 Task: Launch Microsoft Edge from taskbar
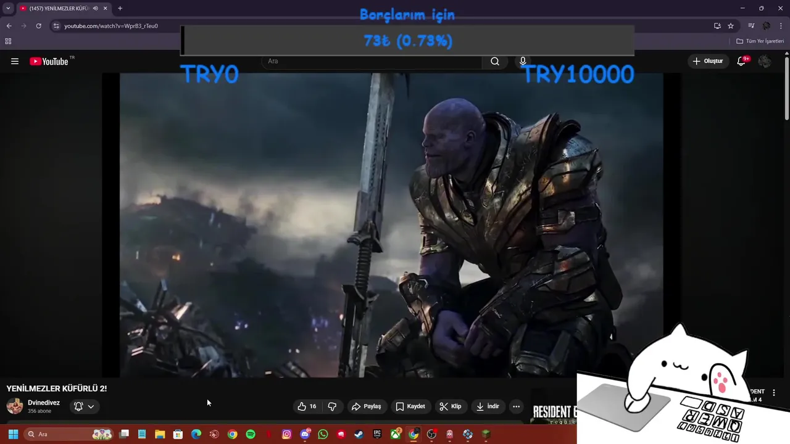[196, 434]
